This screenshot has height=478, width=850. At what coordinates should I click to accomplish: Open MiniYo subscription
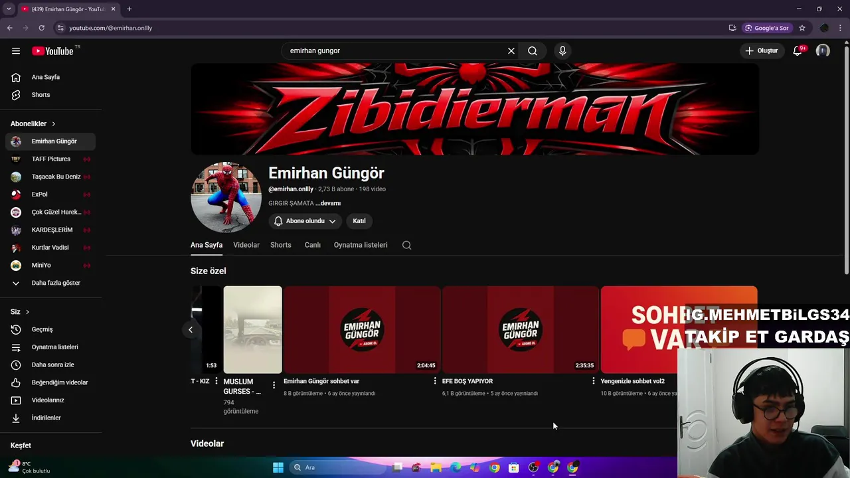click(x=50, y=266)
